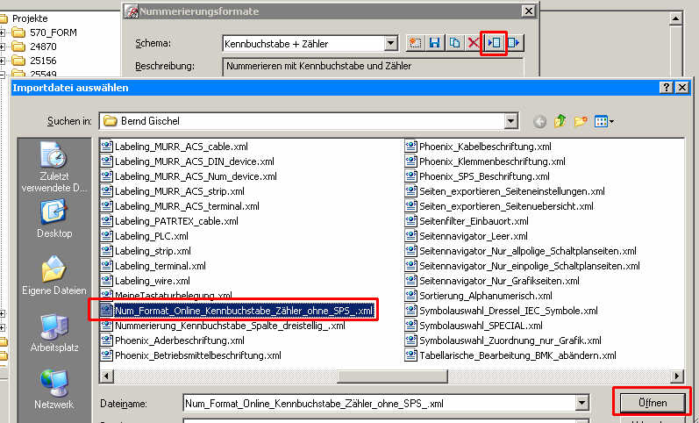Select file Labeling_strip.xml
Viewport: 699px width, 423px height.
tap(146, 251)
